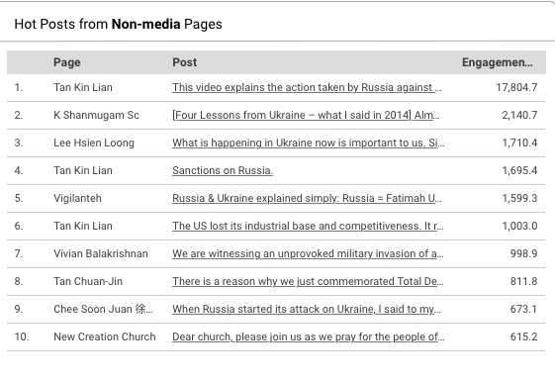The height and width of the screenshot is (383, 555).
Task: Open Chee Soon Juan's attack on Ukraine post
Action: 307,309
